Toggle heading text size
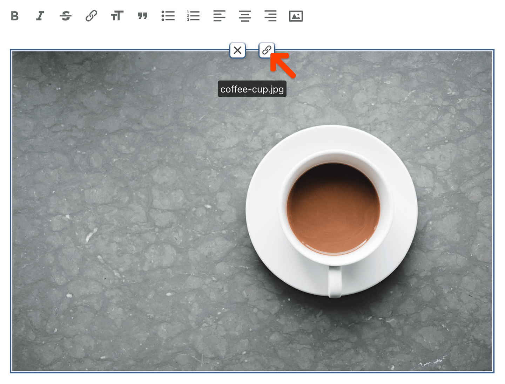Screen dimensions: 505x384 pyautogui.click(x=117, y=16)
